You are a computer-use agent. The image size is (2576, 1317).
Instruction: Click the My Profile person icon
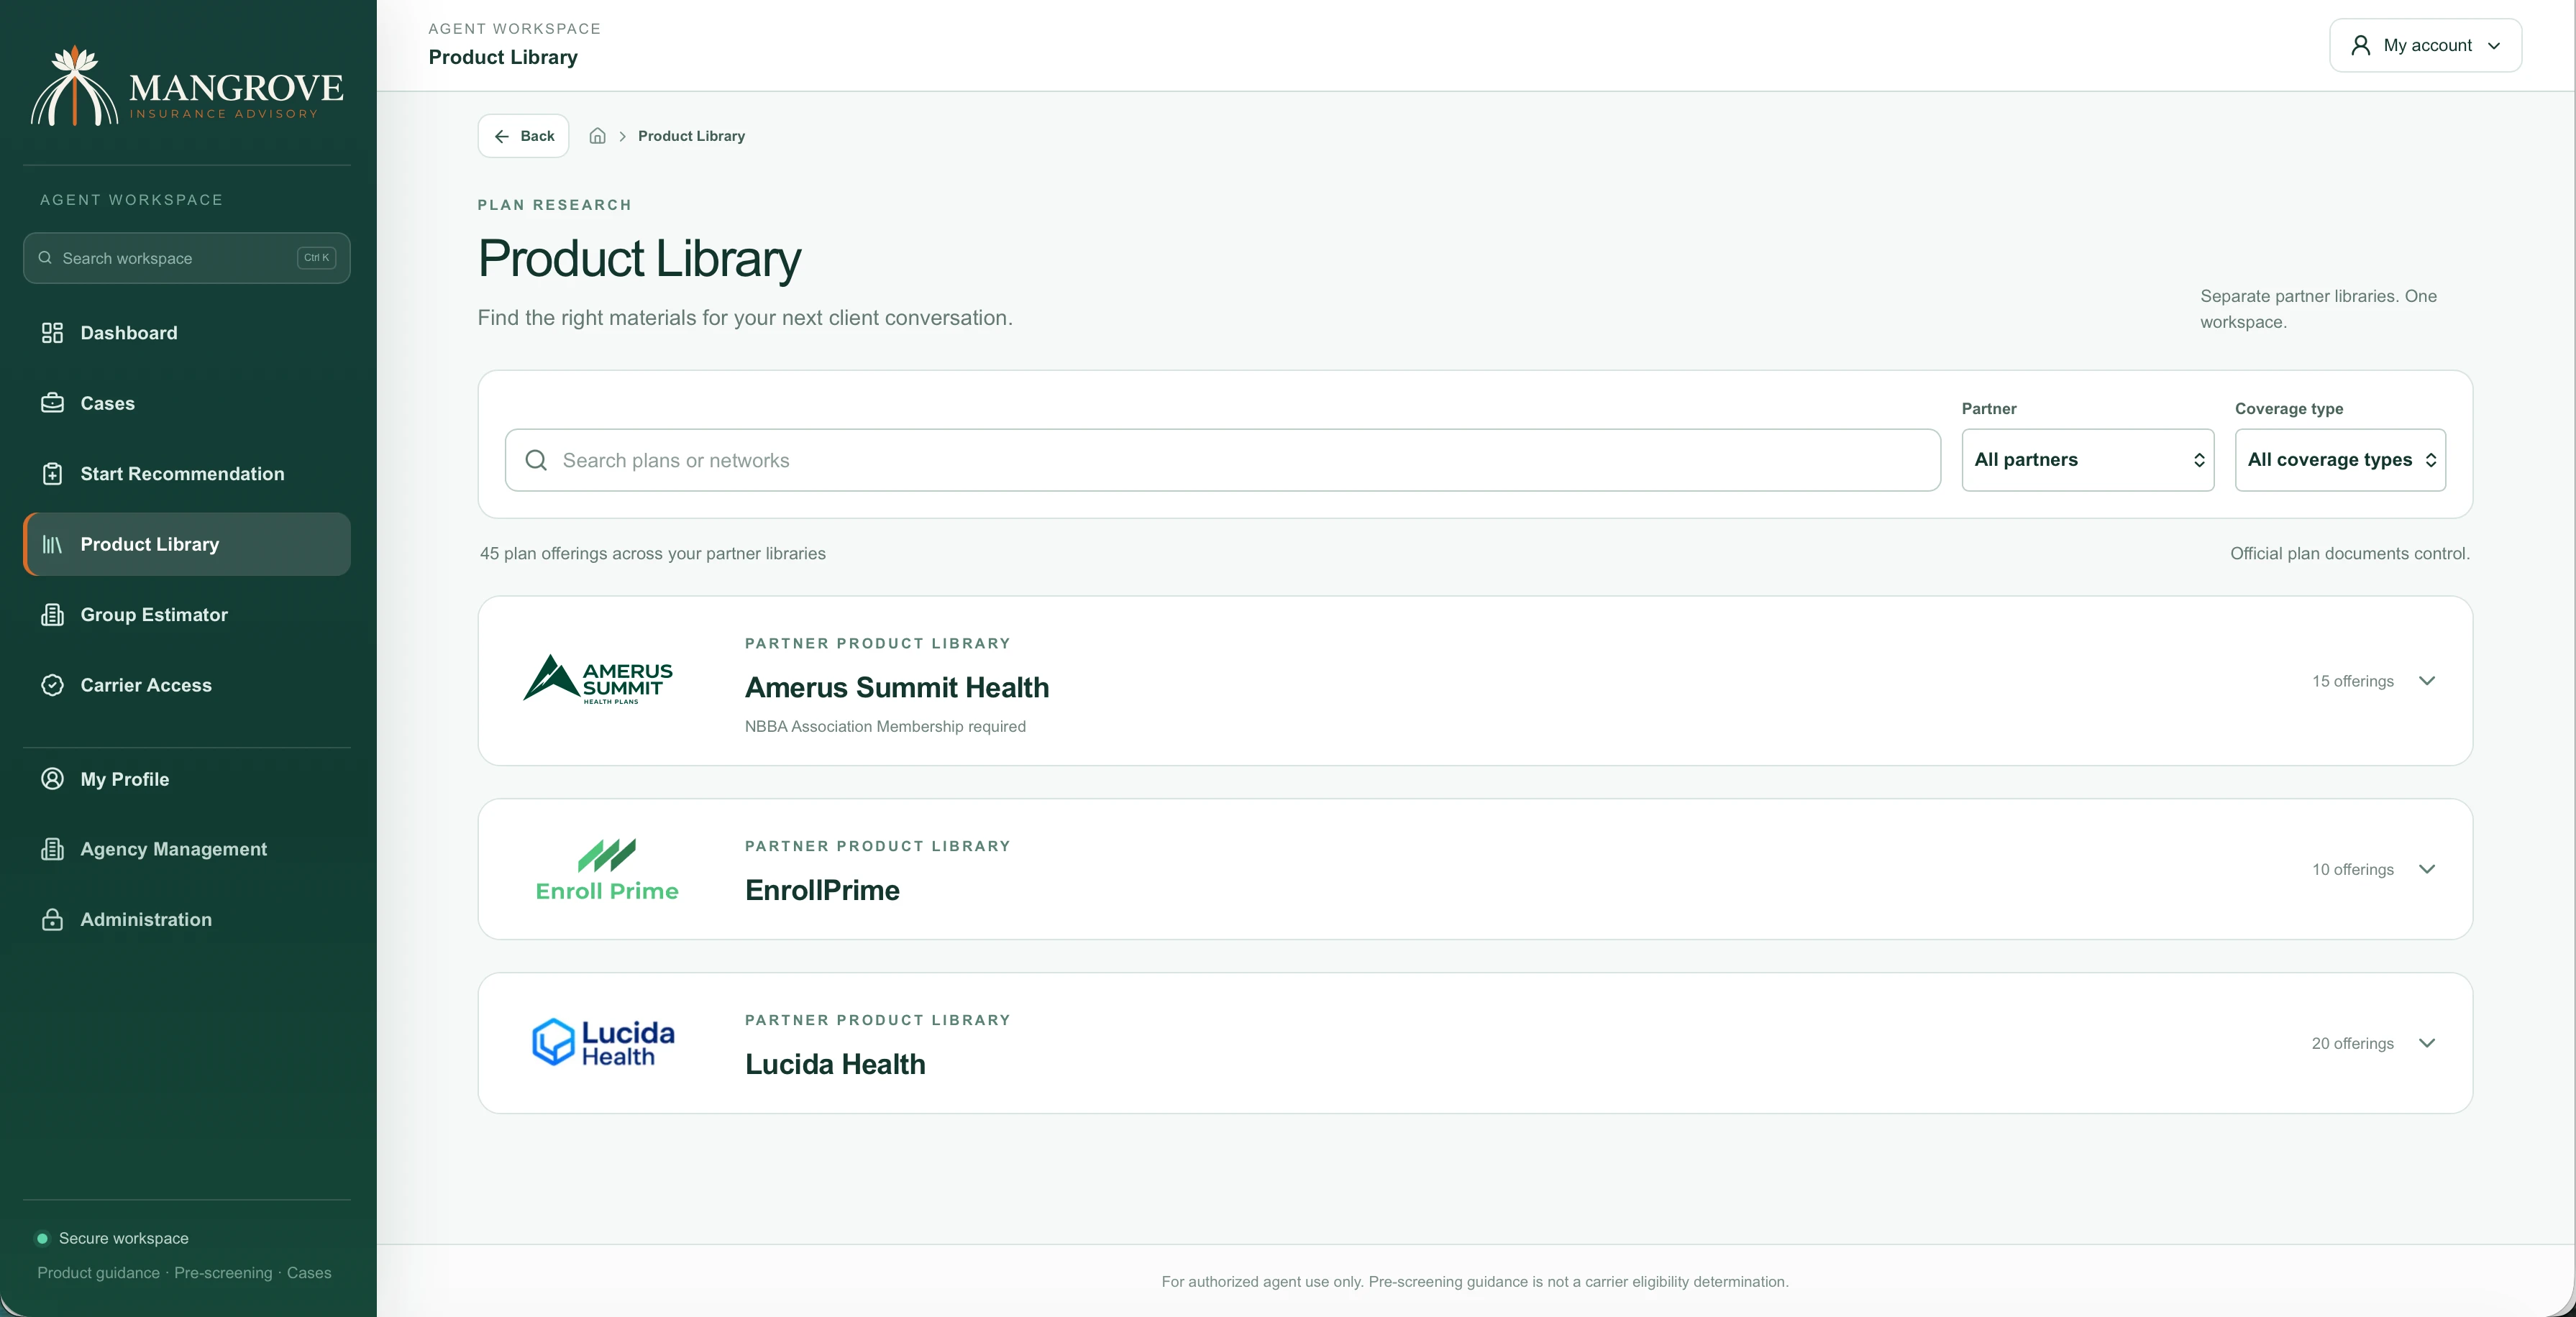click(52, 779)
